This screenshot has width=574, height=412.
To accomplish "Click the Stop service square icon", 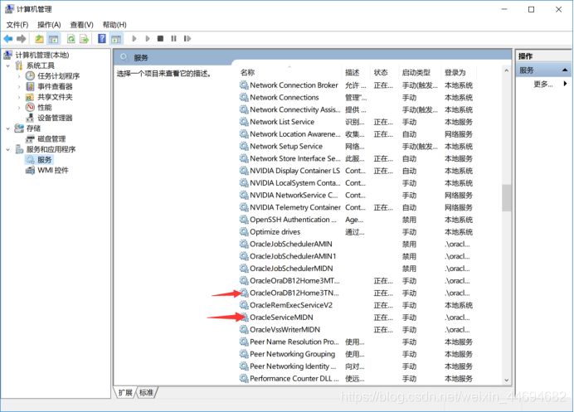I will pyautogui.click(x=160, y=38).
